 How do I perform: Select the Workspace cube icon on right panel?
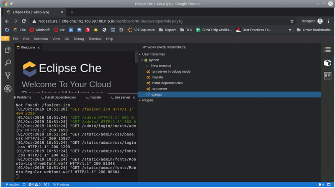[x=327, y=63]
